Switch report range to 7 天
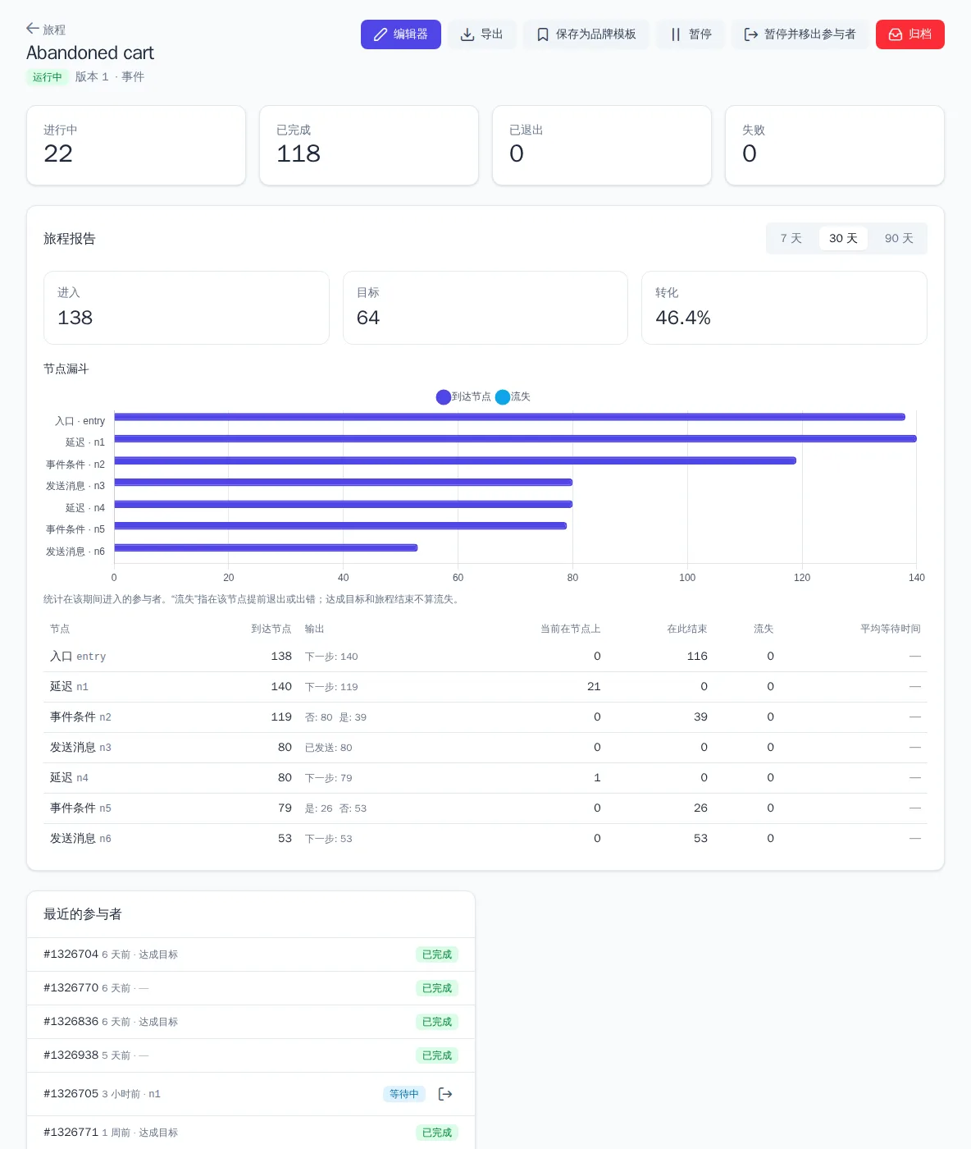This screenshot has height=1149, width=971. pyautogui.click(x=791, y=238)
